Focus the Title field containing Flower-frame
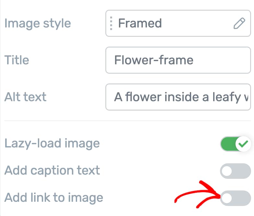This screenshot has width=254, height=216. [178, 60]
